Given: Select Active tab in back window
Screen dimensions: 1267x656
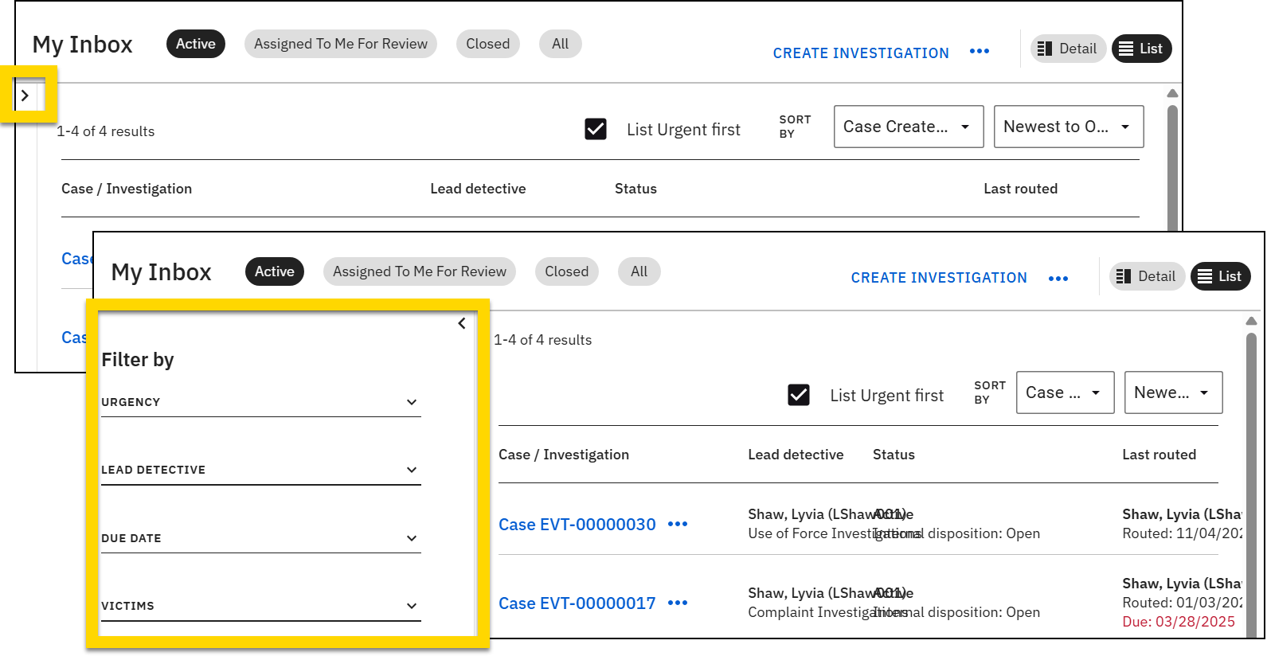Looking at the screenshot, I should tap(196, 44).
